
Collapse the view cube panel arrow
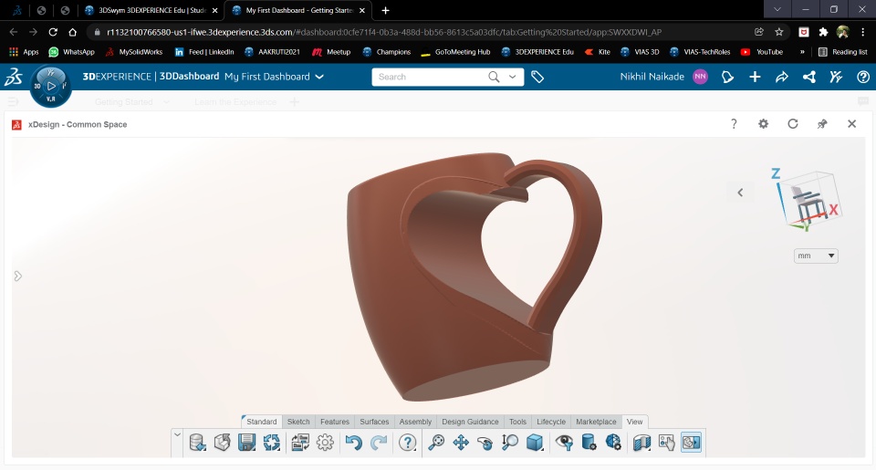pyautogui.click(x=740, y=193)
